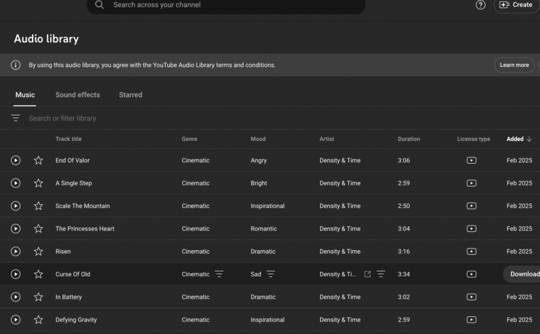This screenshot has height=334, width=540.
Task: Play the A Single Step track
Action: [15, 183]
